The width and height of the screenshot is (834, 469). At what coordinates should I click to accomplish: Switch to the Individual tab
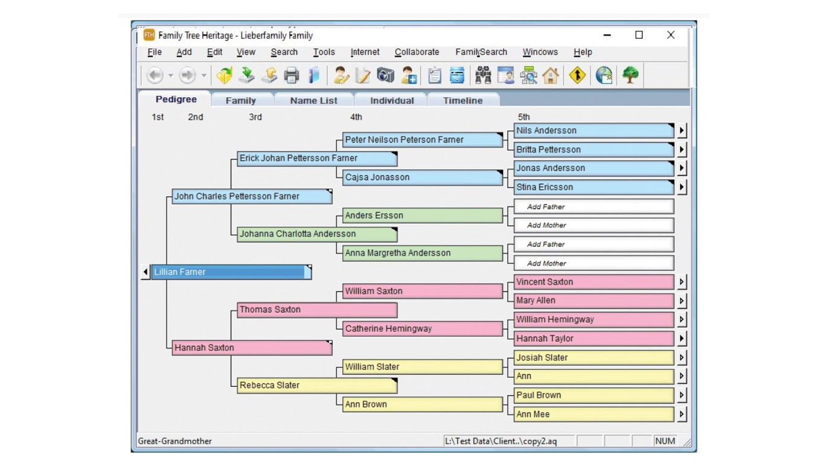392,100
